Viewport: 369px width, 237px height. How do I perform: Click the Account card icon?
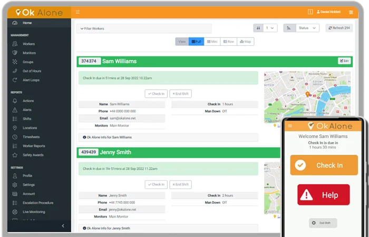[15, 194]
